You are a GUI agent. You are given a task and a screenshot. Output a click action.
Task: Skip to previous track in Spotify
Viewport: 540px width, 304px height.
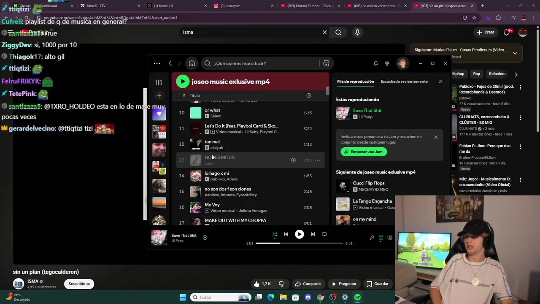point(286,234)
